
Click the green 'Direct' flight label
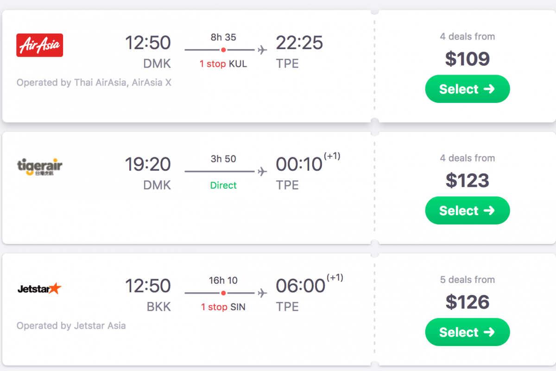[223, 185]
